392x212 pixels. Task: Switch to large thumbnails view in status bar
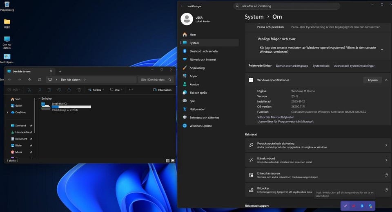tap(173, 161)
